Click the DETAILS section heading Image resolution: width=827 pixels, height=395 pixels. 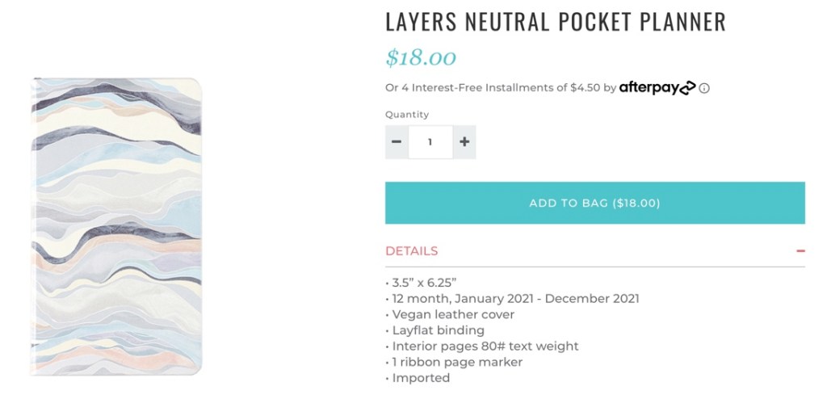(412, 251)
